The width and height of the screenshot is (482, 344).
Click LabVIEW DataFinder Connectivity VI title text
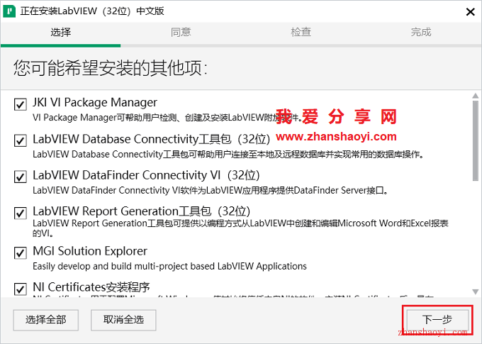(x=146, y=175)
